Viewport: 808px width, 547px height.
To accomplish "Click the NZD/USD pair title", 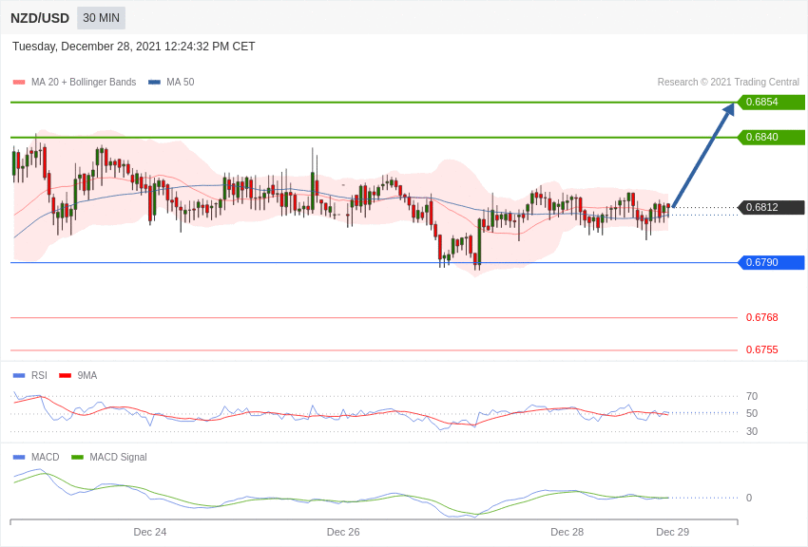I will pos(40,18).
